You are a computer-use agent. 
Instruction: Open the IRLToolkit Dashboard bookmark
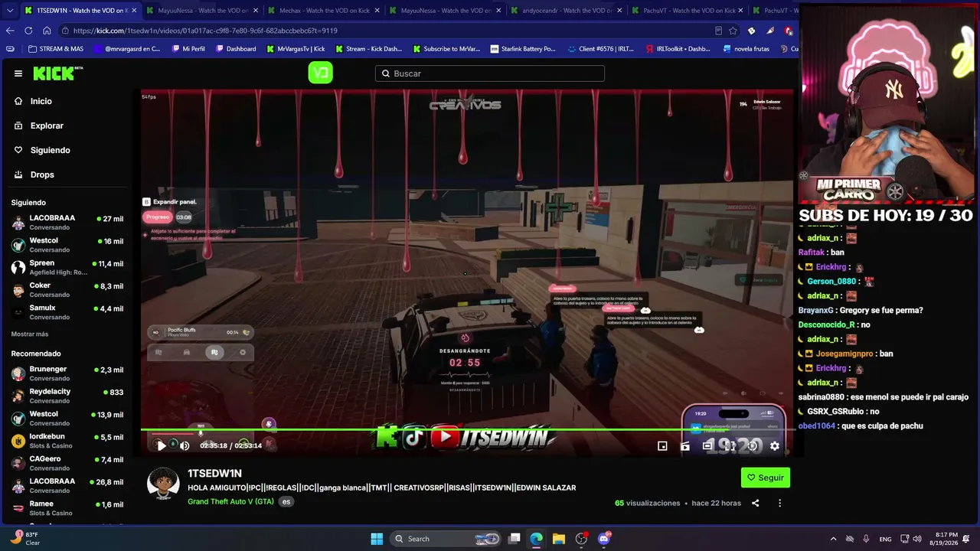[x=678, y=49]
